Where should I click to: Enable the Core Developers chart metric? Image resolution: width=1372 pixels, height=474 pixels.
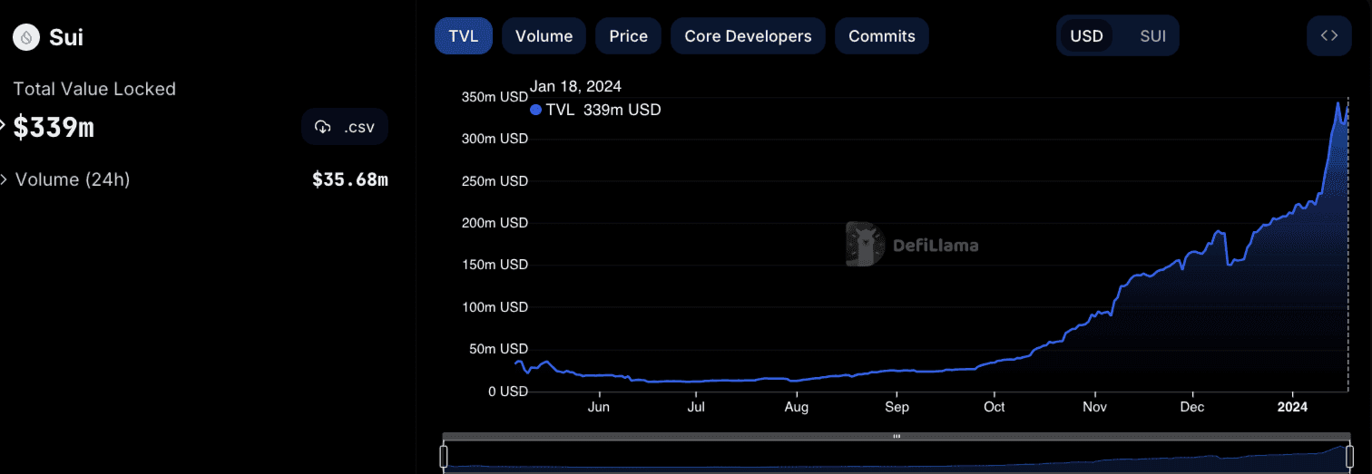[748, 36]
